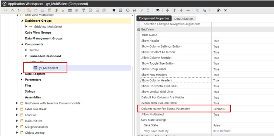Click the clipboard paste icon
Viewport: 274px width, 136px height.
[x=148, y=10]
